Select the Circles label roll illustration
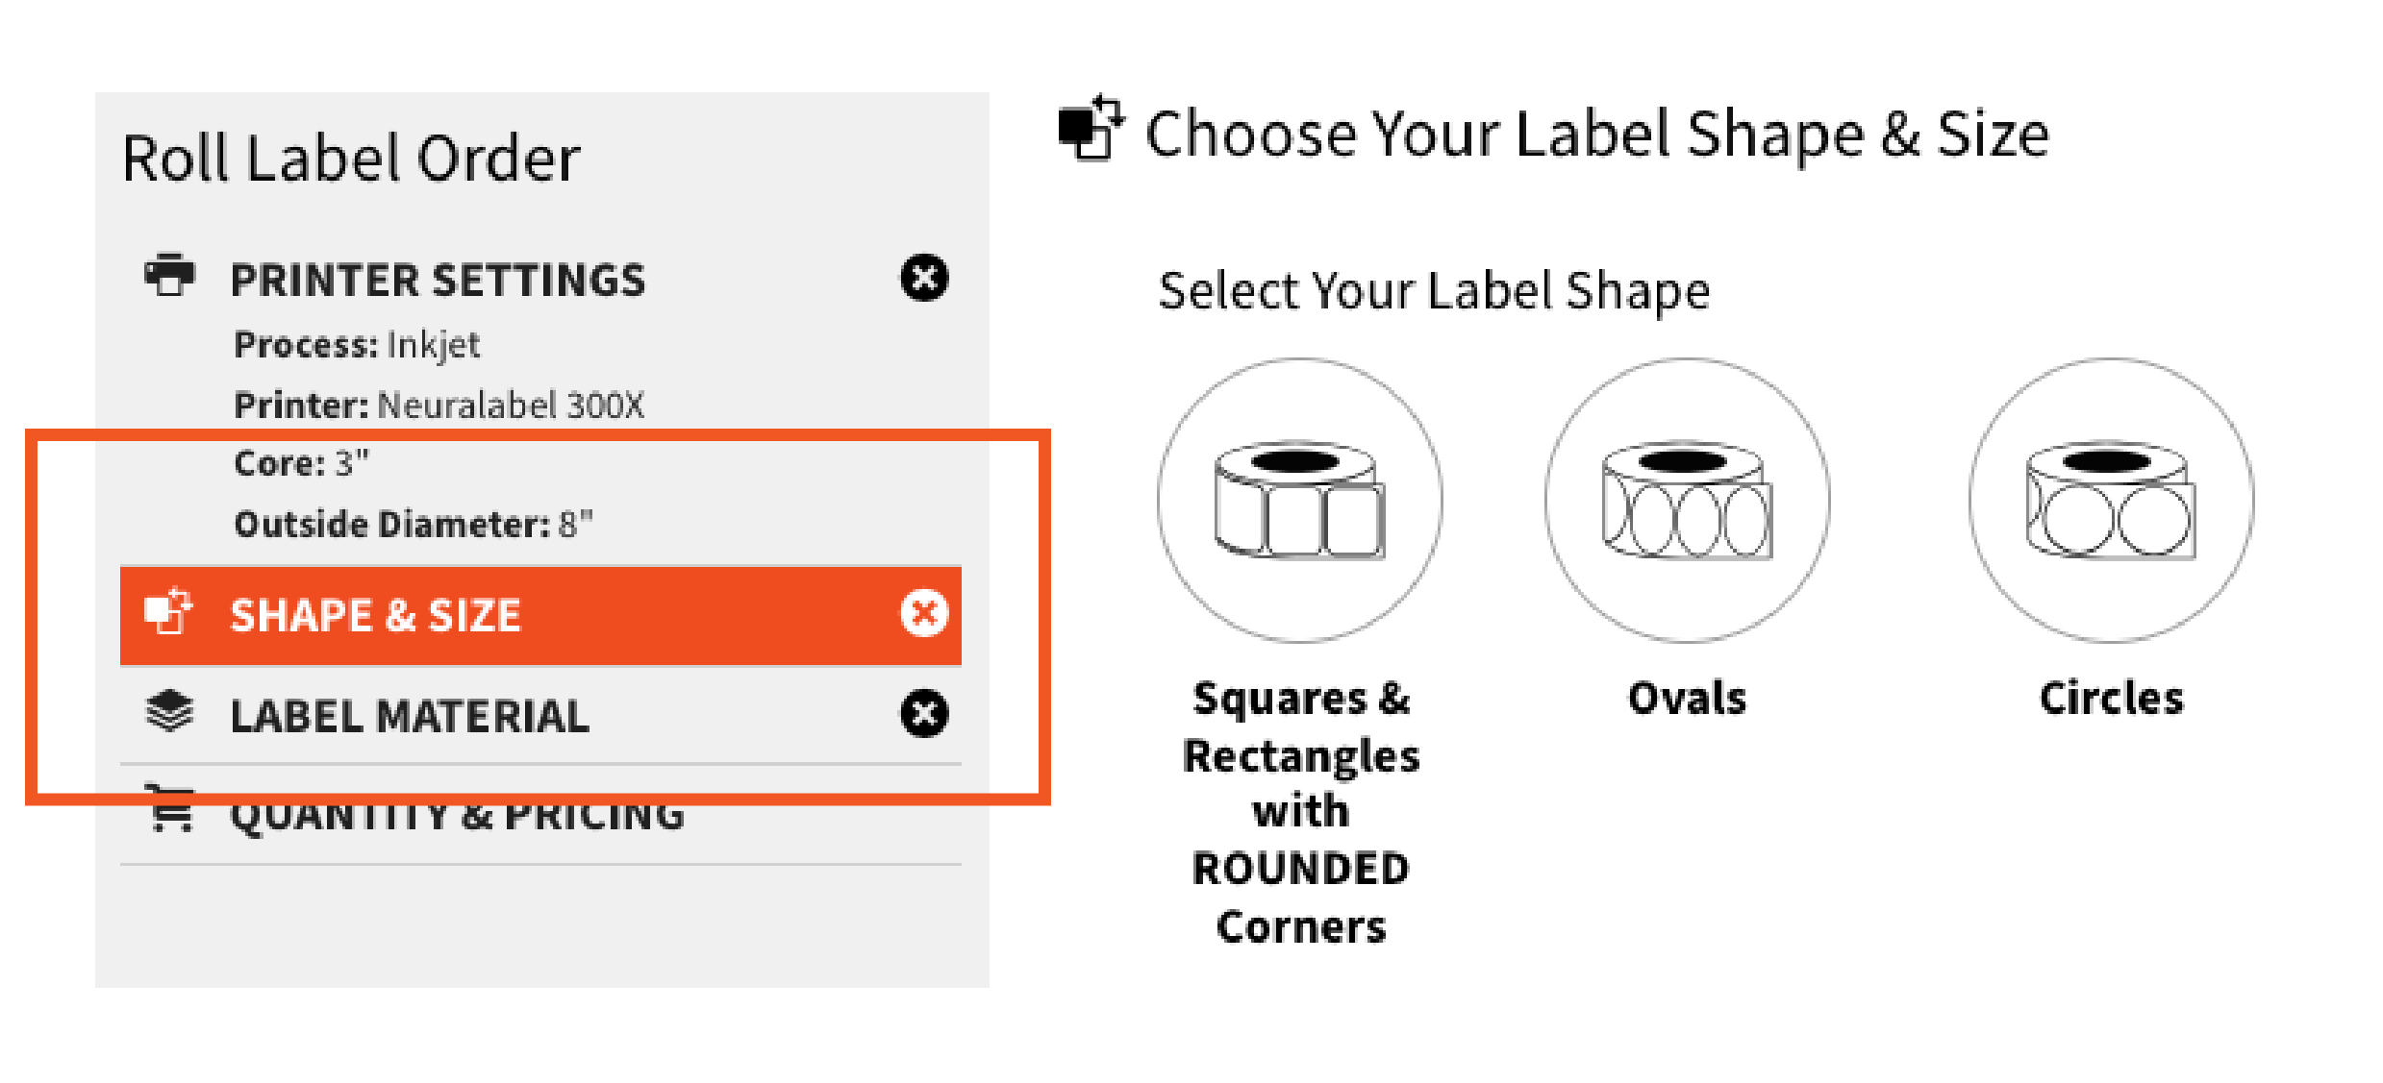Viewport: 2383px width, 1083px height. click(2111, 500)
